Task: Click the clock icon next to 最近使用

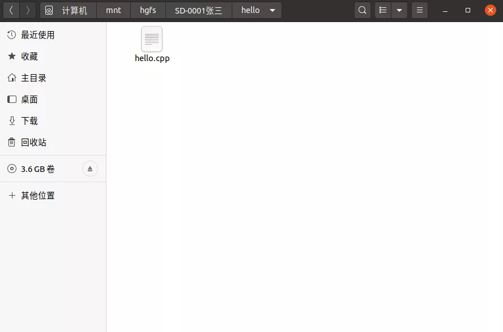Action: [x=11, y=35]
